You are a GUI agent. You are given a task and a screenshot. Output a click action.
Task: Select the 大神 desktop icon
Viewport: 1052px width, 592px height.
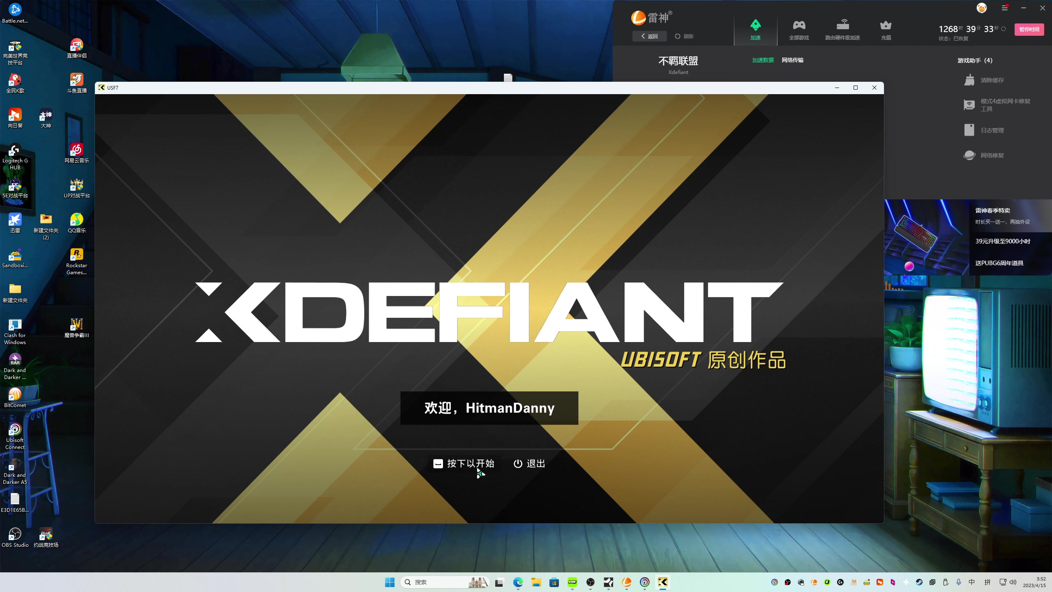(x=46, y=118)
